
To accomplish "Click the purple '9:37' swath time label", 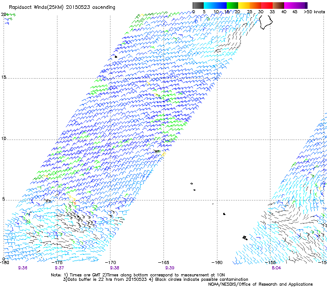I will click(x=60, y=268).
